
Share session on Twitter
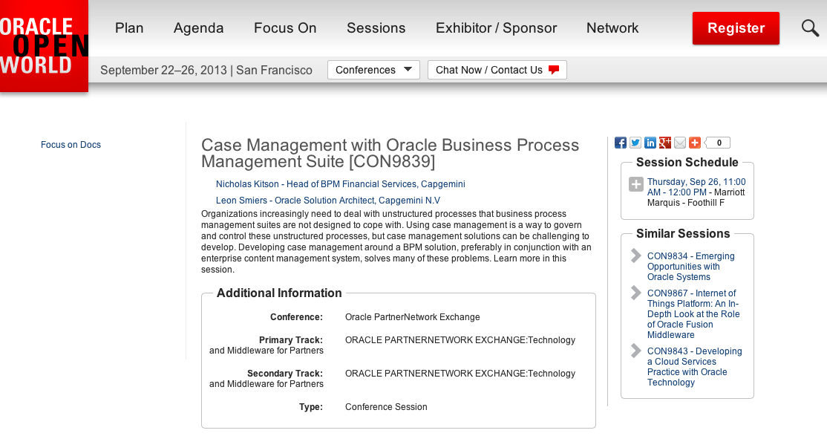click(x=635, y=143)
